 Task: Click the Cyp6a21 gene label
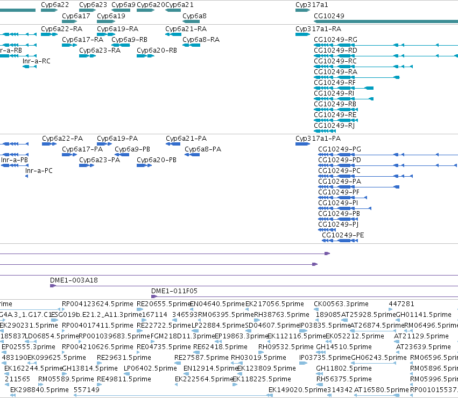[179, 5]
